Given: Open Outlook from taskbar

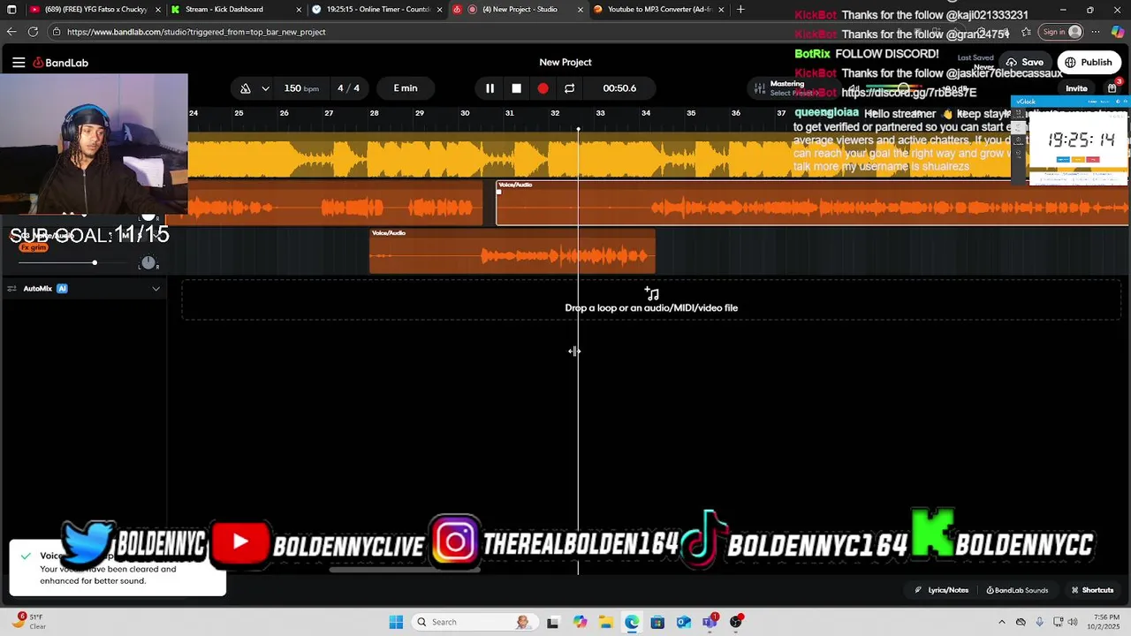Looking at the screenshot, I should coord(683,622).
